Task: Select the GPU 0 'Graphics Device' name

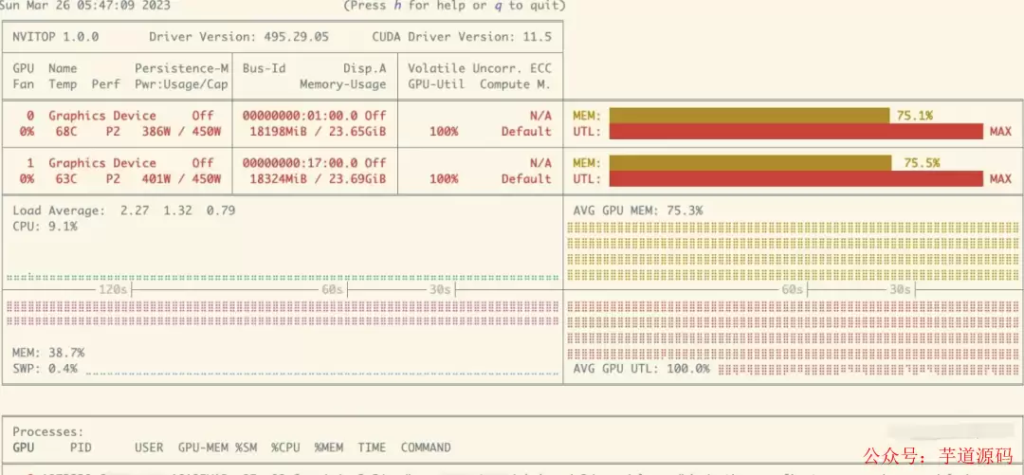Action: point(102,116)
